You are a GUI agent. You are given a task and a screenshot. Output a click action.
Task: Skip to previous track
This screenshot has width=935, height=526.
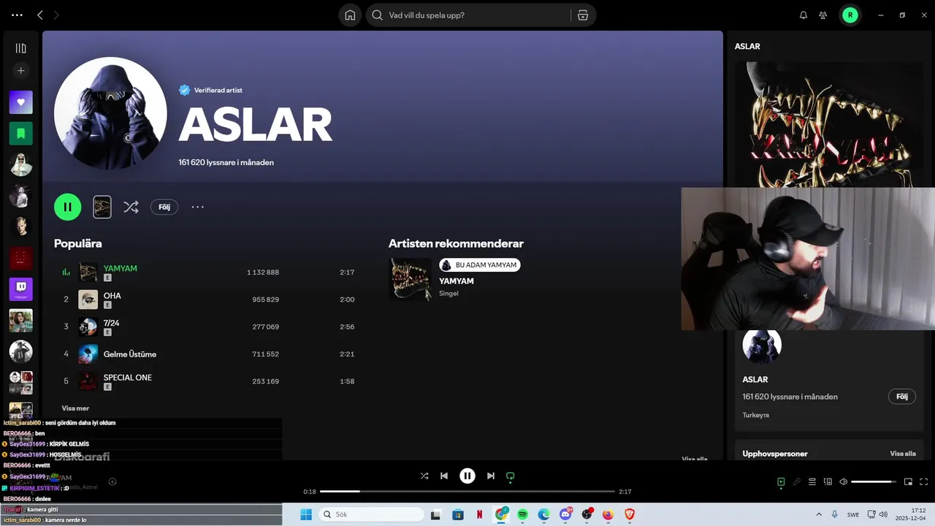coord(444,476)
